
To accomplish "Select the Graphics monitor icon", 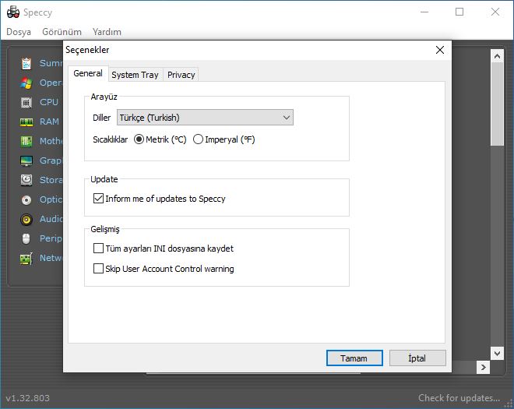I will pyautogui.click(x=26, y=160).
